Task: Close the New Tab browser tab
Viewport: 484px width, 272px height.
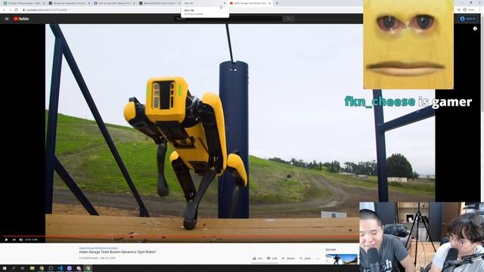Action: [x=225, y=3]
